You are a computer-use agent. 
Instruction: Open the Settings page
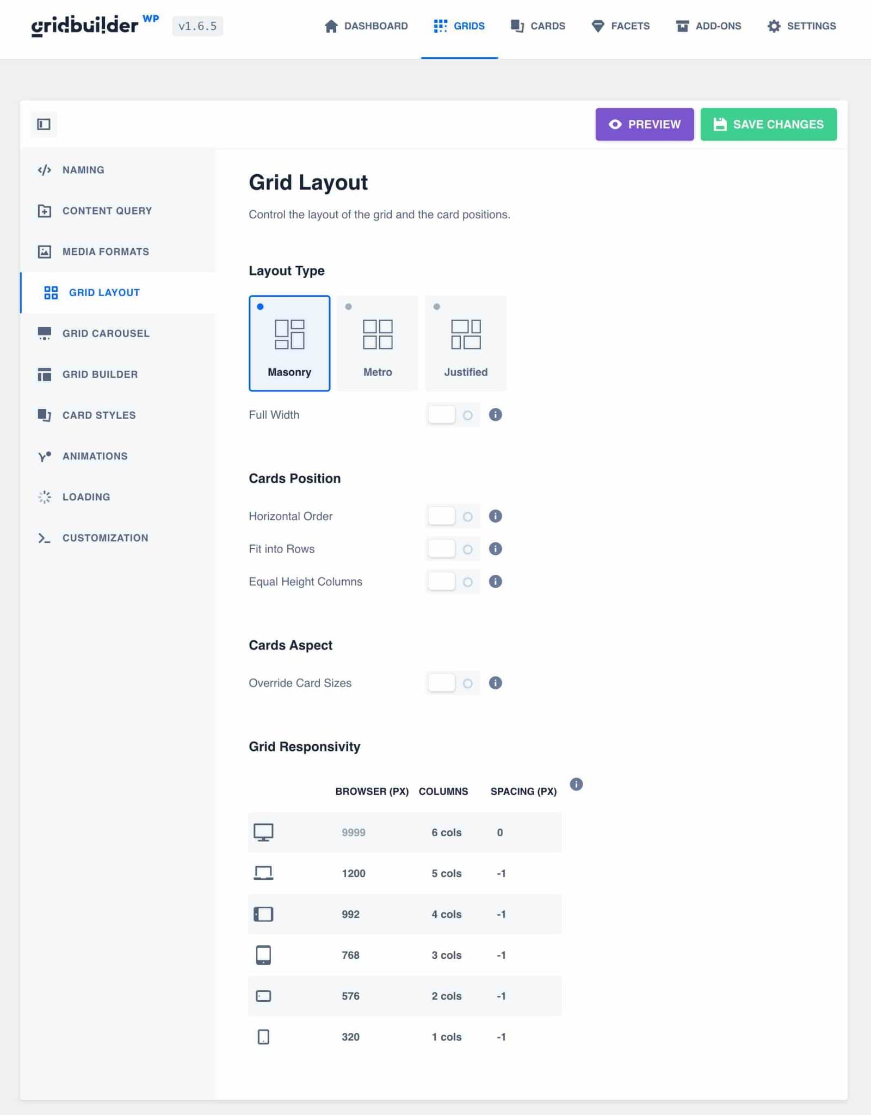point(801,26)
